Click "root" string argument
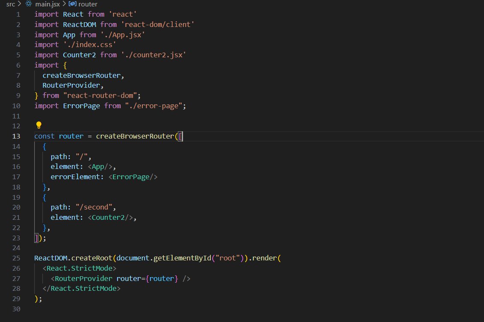Image resolution: width=484 pixels, height=322 pixels. 227,258
